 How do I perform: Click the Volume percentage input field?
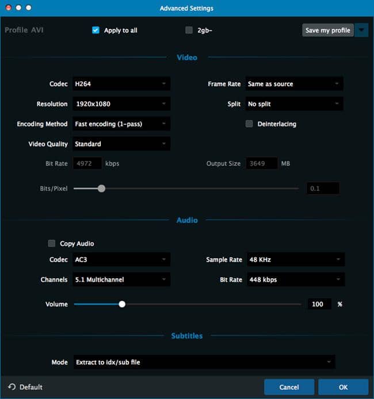318,304
